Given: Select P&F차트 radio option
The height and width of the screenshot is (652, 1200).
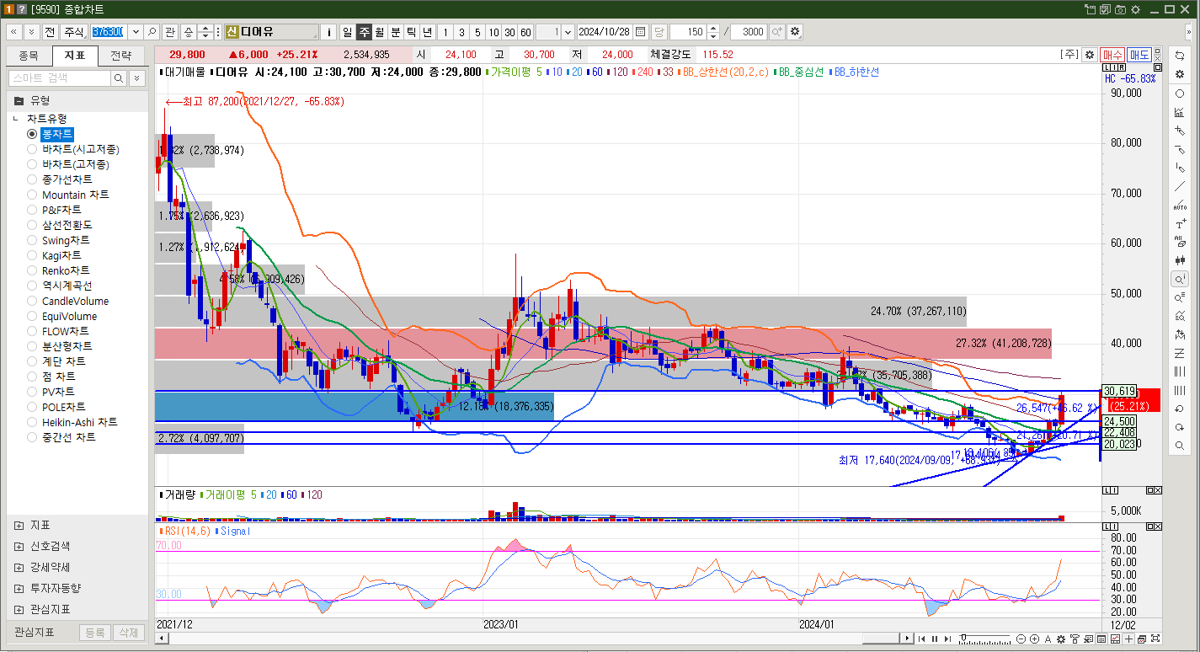Looking at the screenshot, I should [x=32, y=210].
